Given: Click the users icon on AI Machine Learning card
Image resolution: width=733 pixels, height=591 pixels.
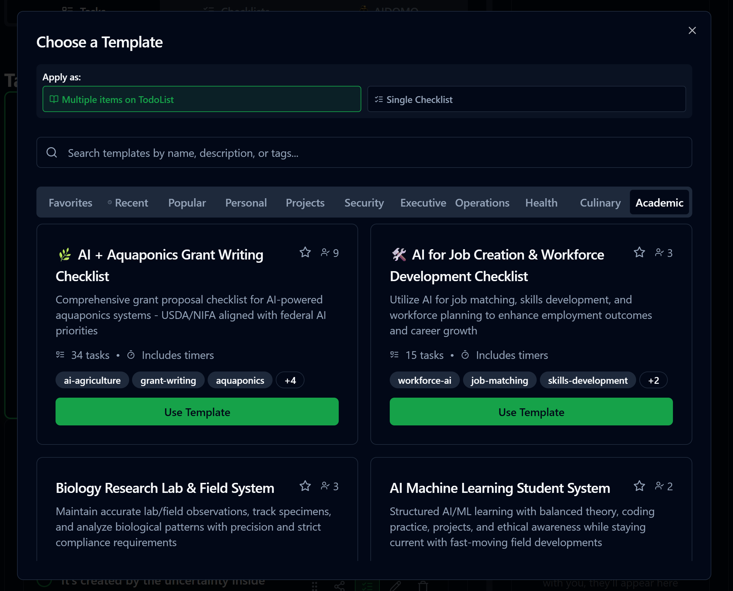Looking at the screenshot, I should [x=659, y=486].
